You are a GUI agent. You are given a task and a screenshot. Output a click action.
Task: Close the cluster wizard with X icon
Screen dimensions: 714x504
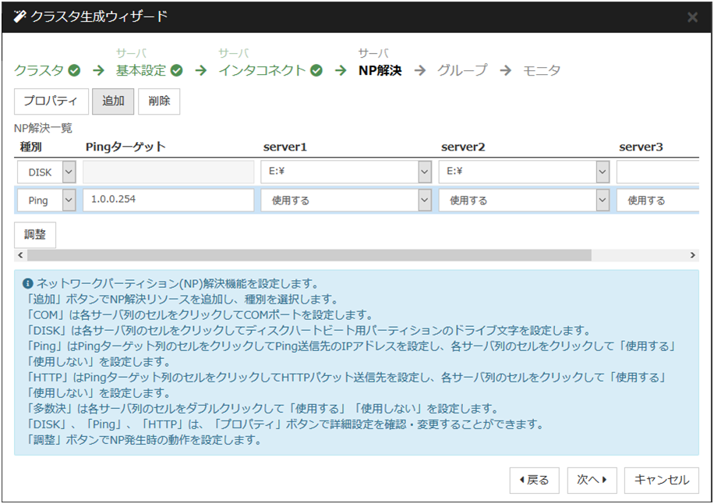[x=692, y=17]
